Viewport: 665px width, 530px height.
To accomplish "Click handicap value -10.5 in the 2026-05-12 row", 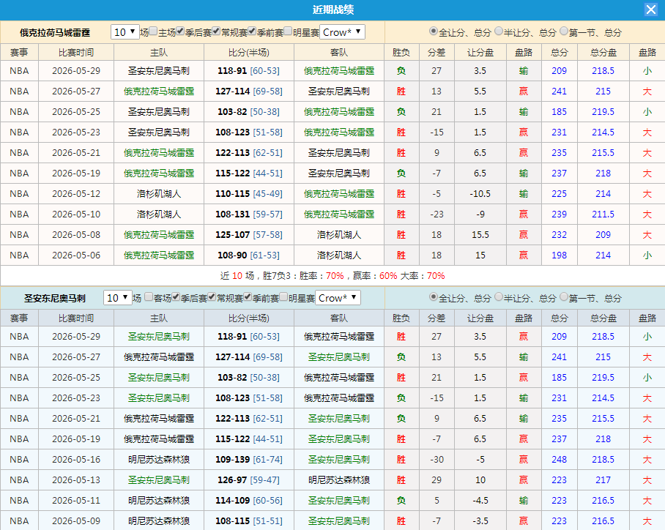I will point(480,194).
